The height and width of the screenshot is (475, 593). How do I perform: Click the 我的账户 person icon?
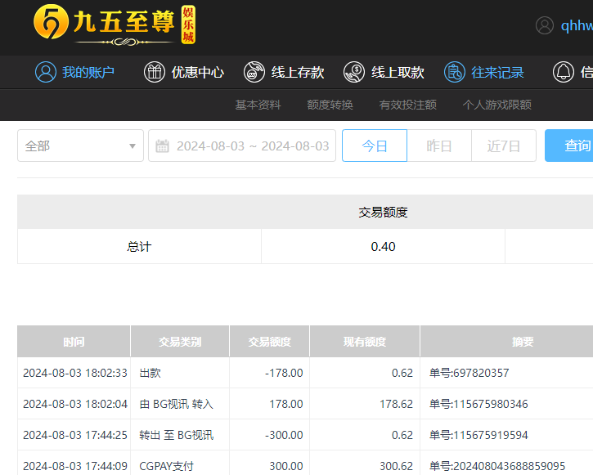tap(46, 72)
